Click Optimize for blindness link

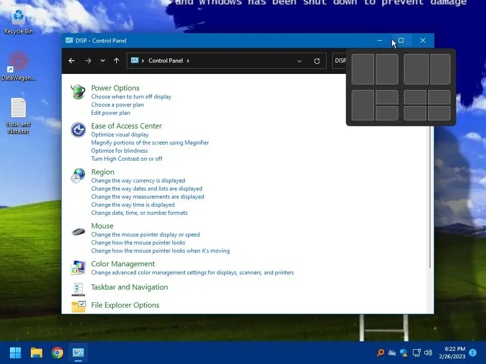(119, 151)
